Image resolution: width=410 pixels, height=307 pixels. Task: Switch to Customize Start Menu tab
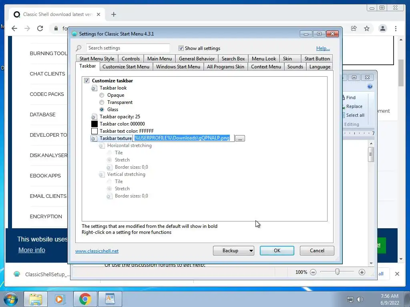click(126, 67)
